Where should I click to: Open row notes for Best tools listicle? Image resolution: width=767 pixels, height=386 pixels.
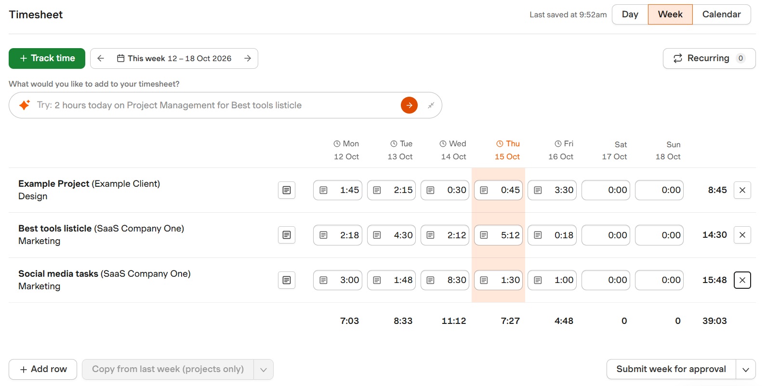tap(287, 235)
